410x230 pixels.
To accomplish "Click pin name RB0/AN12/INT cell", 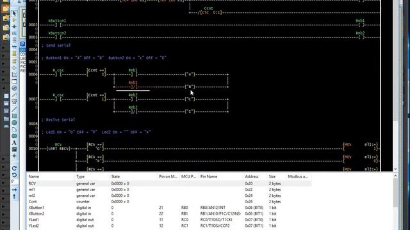I will (x=213, y=208).
